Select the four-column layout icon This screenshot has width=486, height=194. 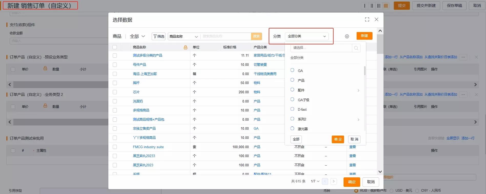pos(386,6)
